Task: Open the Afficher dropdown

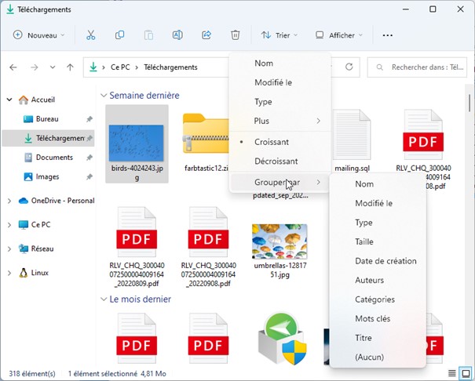Action: click(x=338, y=35)
